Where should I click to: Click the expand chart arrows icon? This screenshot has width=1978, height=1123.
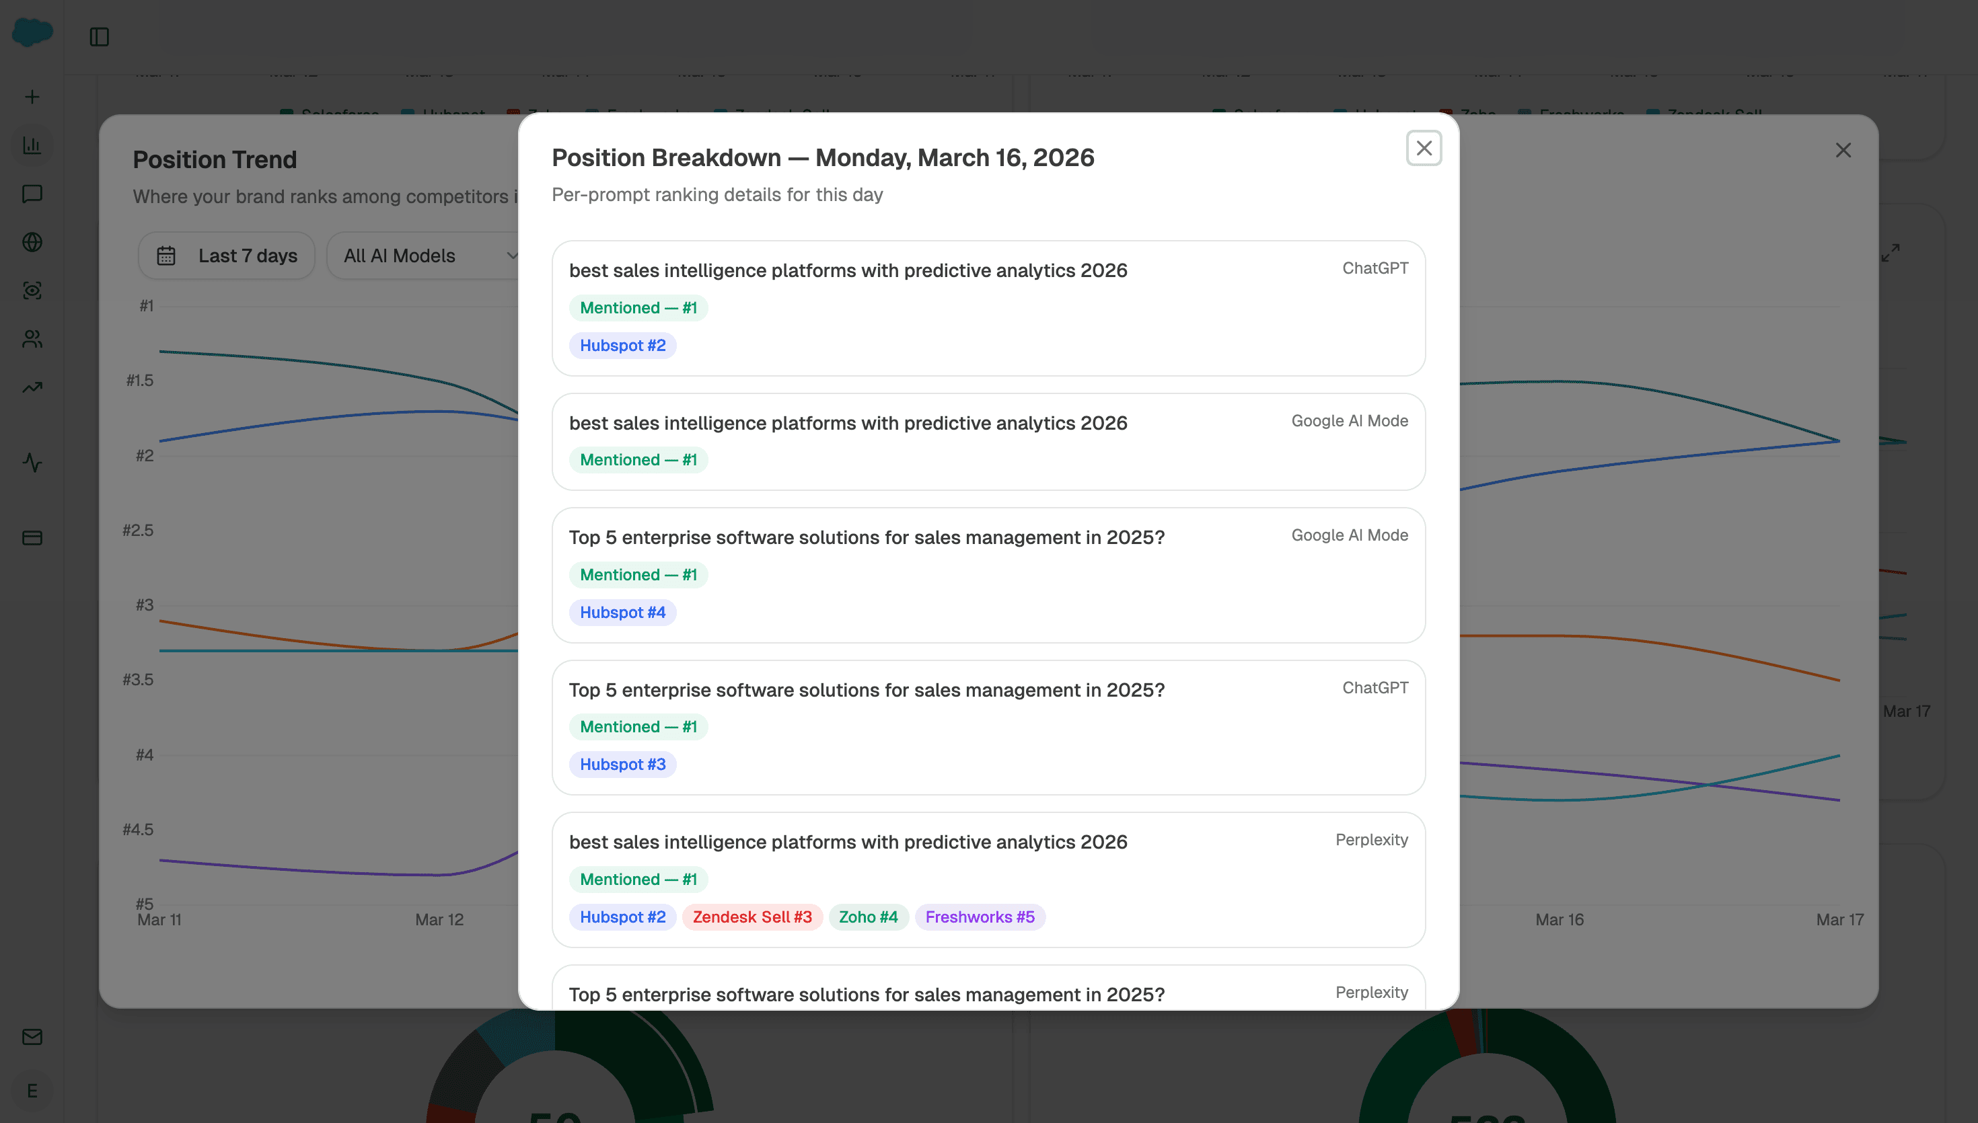click(1890, 252)
